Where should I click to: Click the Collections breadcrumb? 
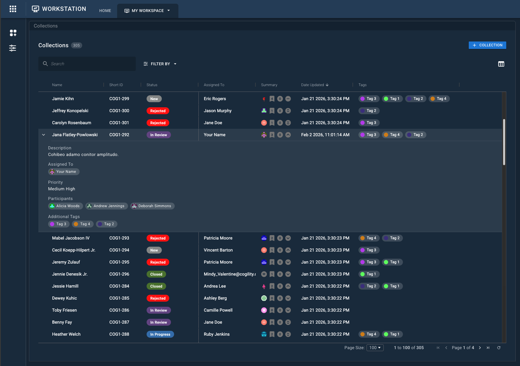tap(46, 26)
